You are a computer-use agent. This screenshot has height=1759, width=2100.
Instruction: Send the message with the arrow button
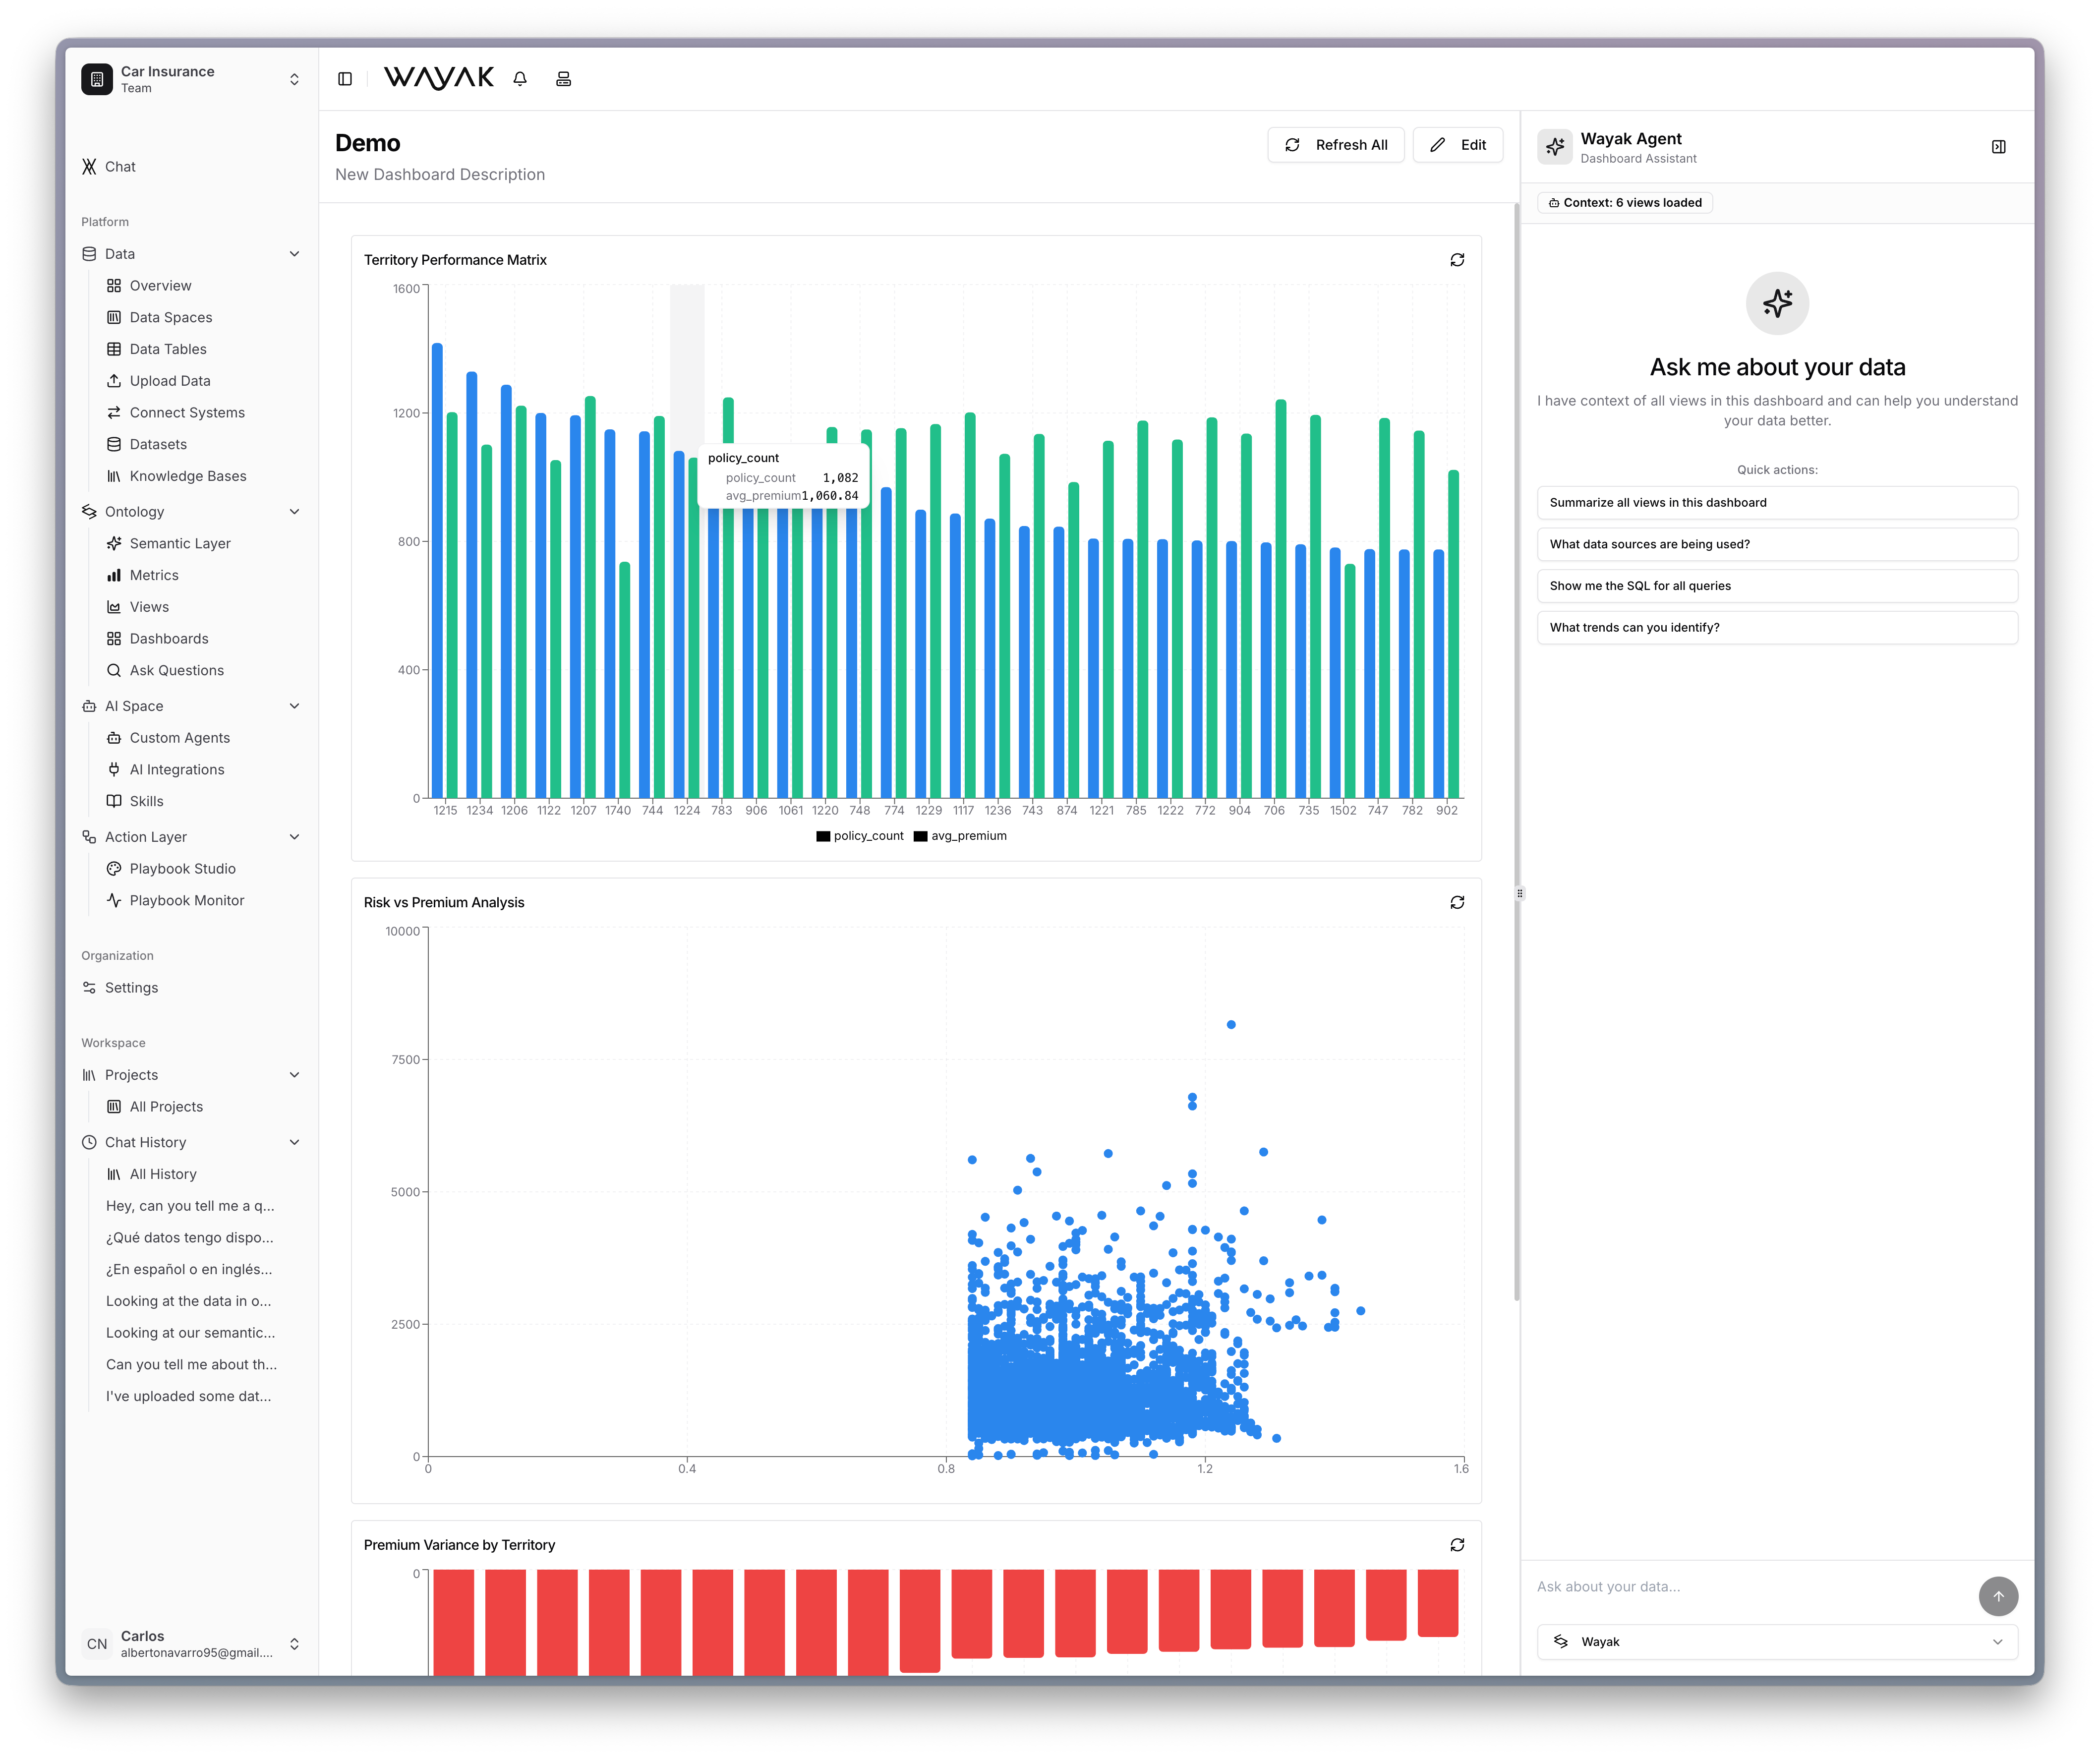point(1998,1596)
